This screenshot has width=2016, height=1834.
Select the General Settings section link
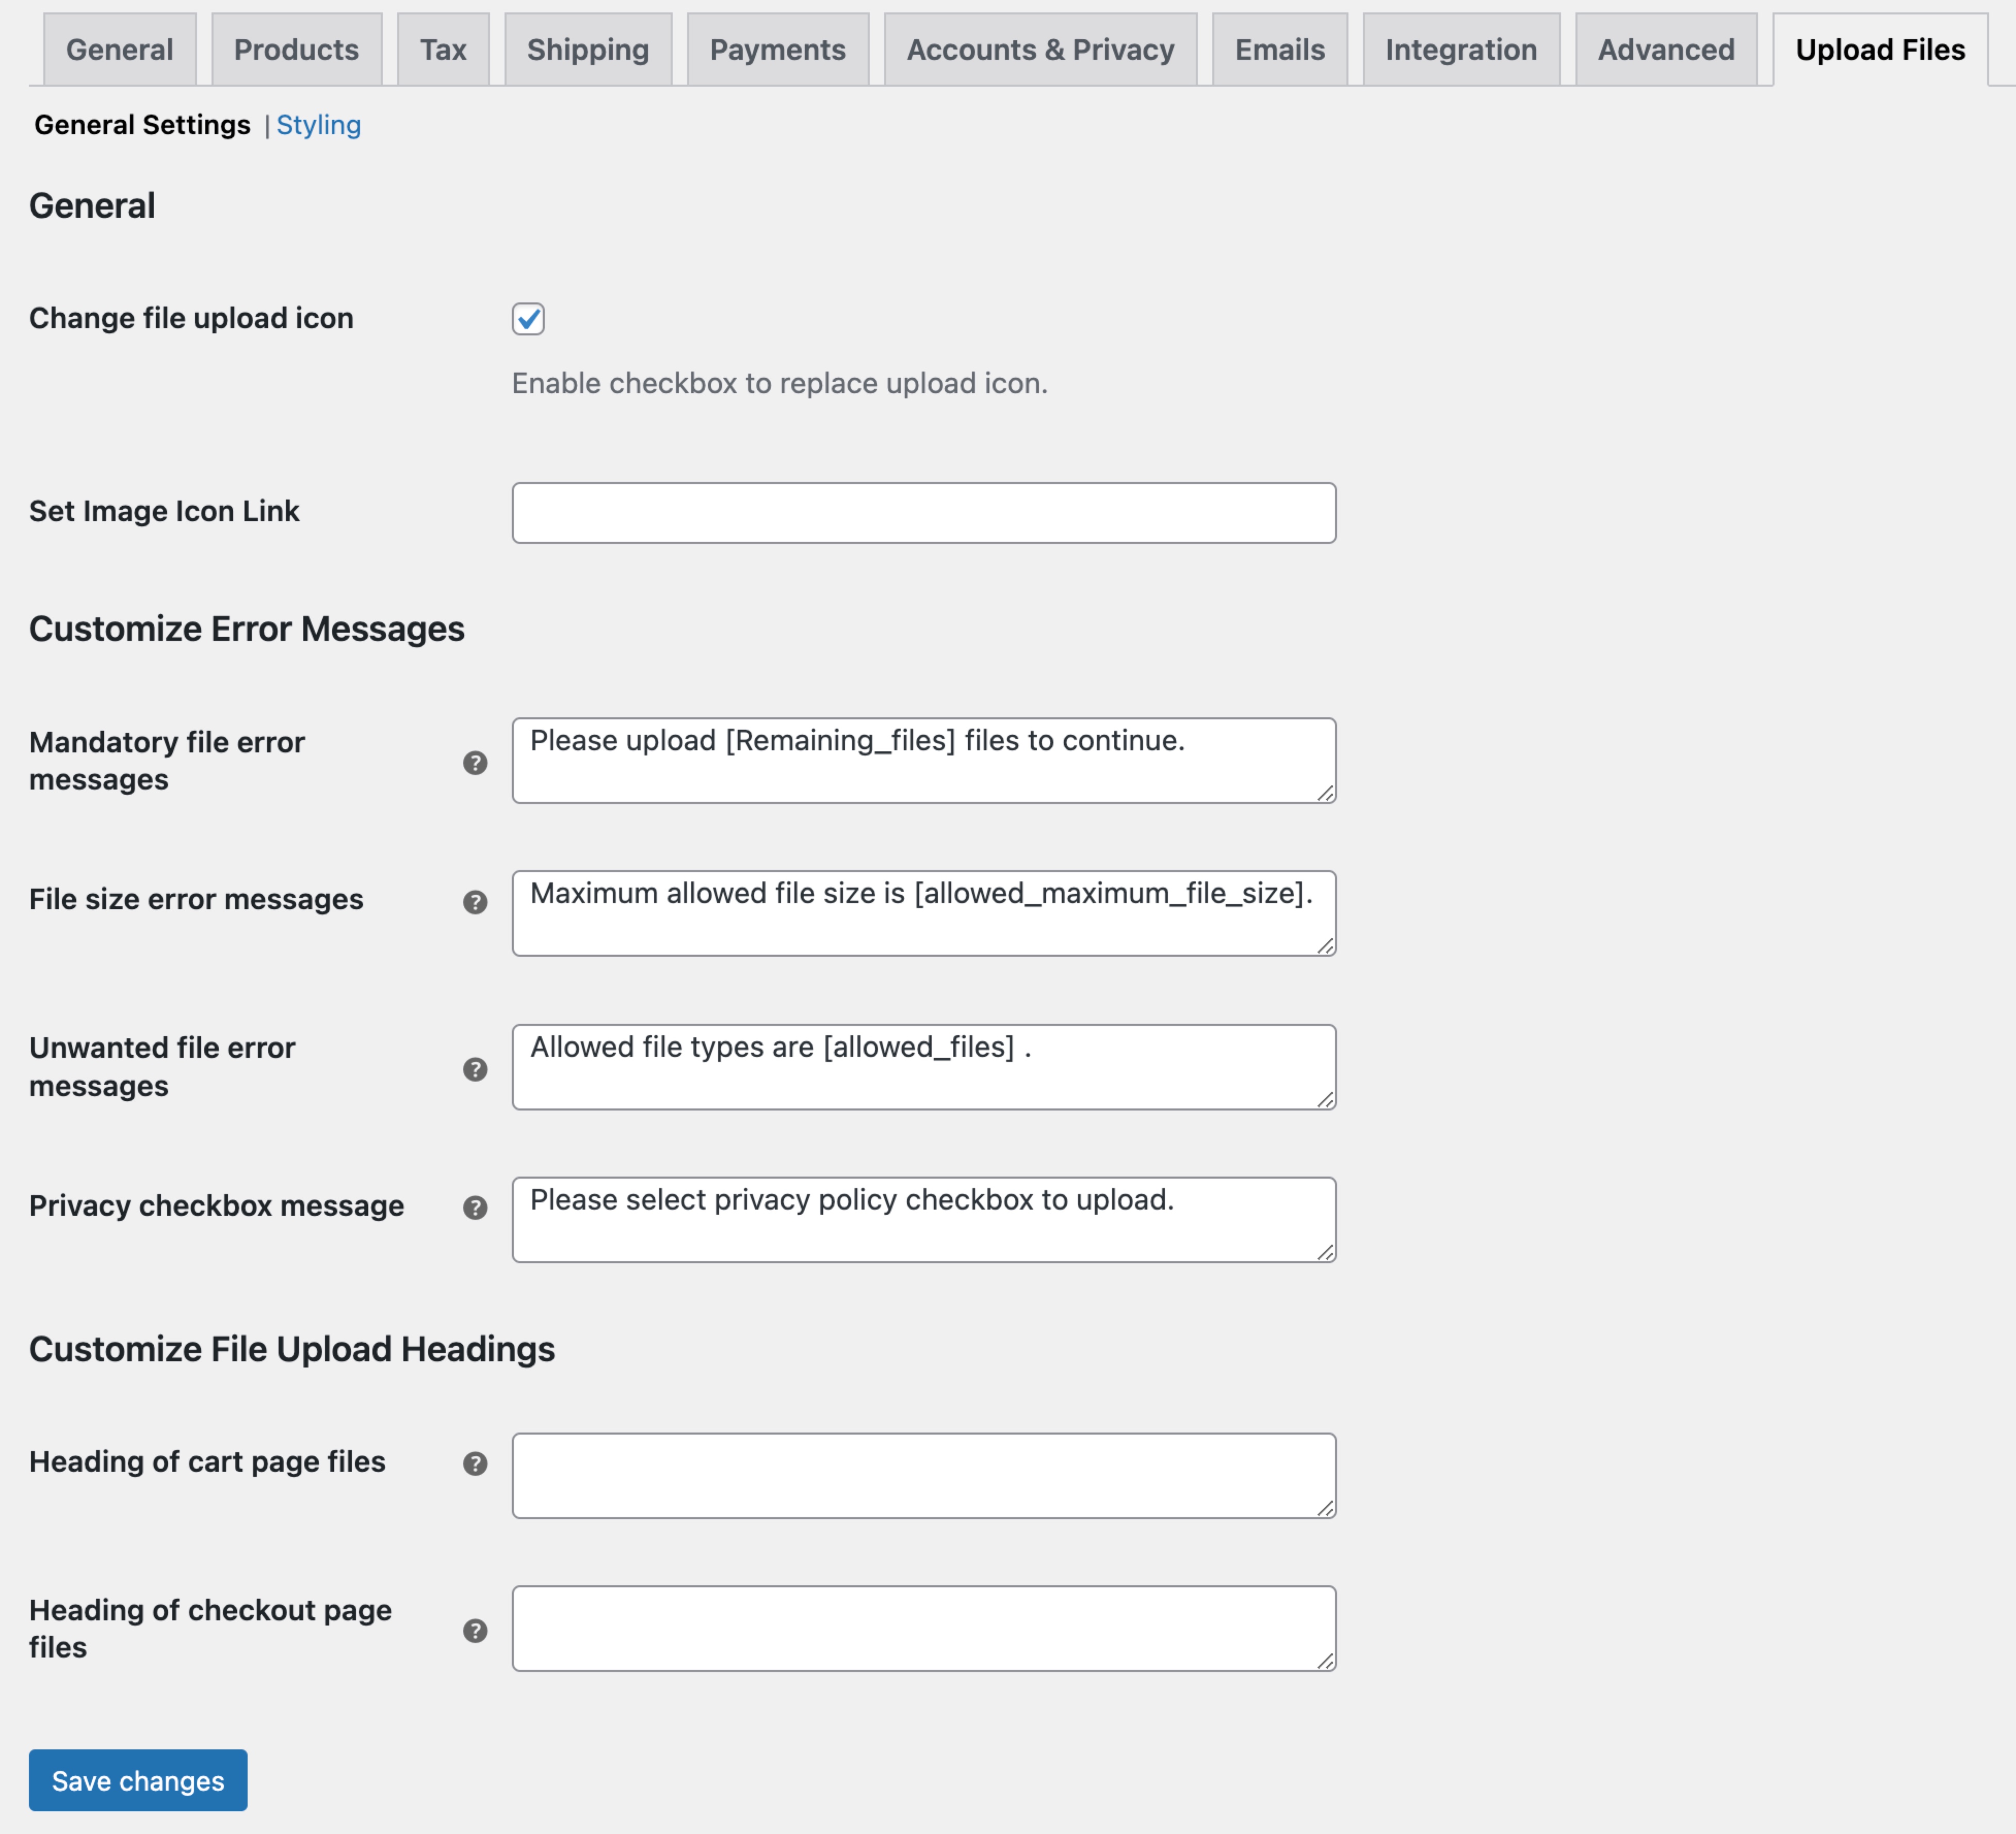pos(142,124)
